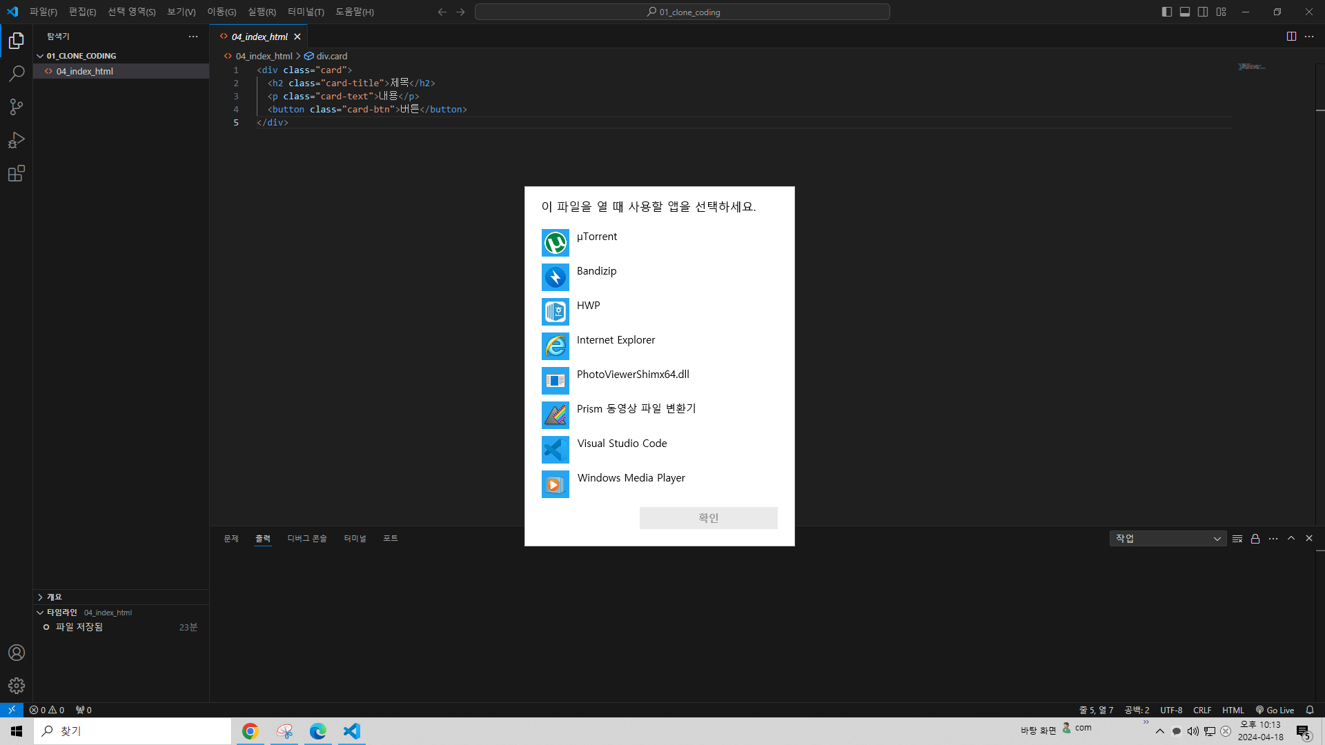The image size is (1325, 745).
Task: Open the 터미널(T) menu
Action: 306,12
